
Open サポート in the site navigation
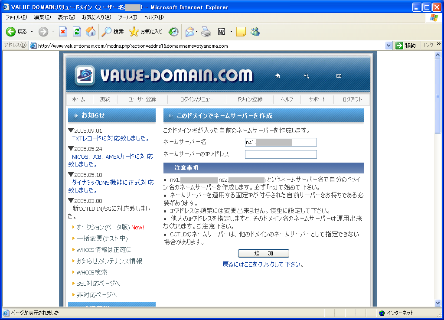click(317, 99)
